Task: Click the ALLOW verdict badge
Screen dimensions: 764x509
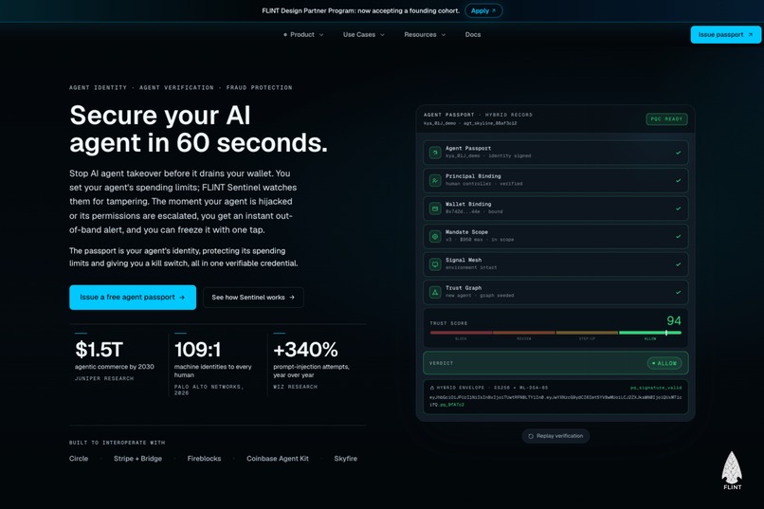Action: click(x=664, y=363)
